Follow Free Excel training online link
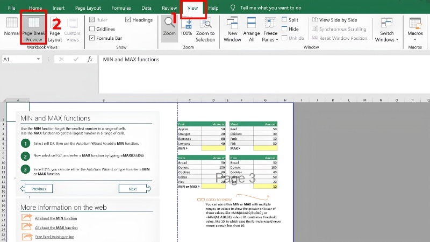 tap(55, 237)
